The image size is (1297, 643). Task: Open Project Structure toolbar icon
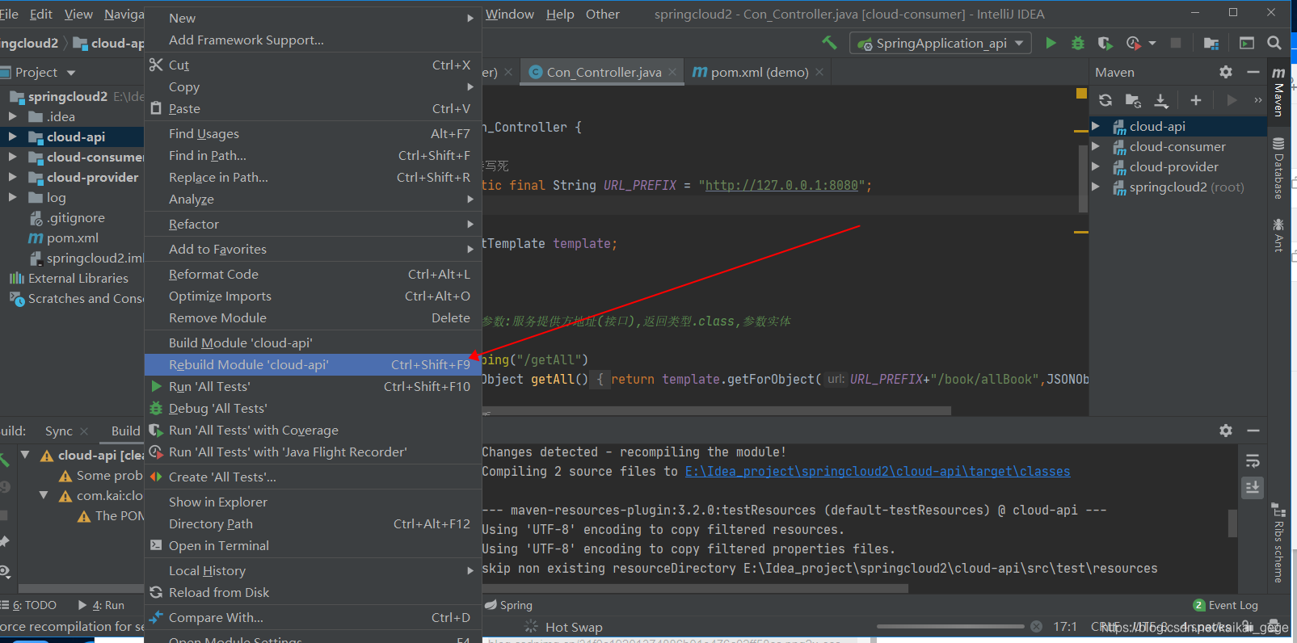[1211, 43]
